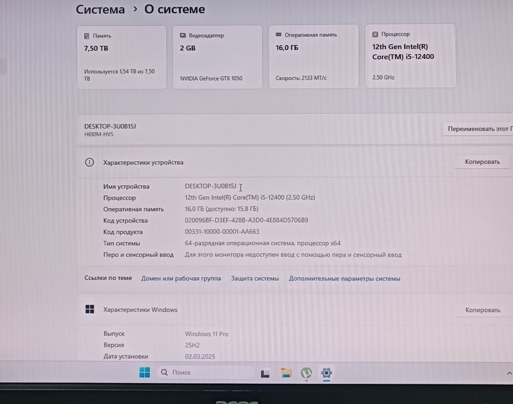
Task: Show hidden tray icons chevron
Action: (x=509, y=373)
